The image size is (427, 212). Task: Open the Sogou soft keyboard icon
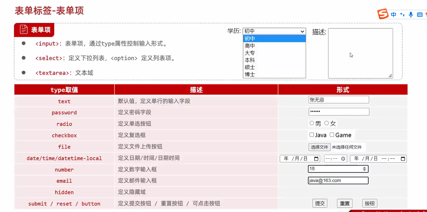tap(419, 15)
